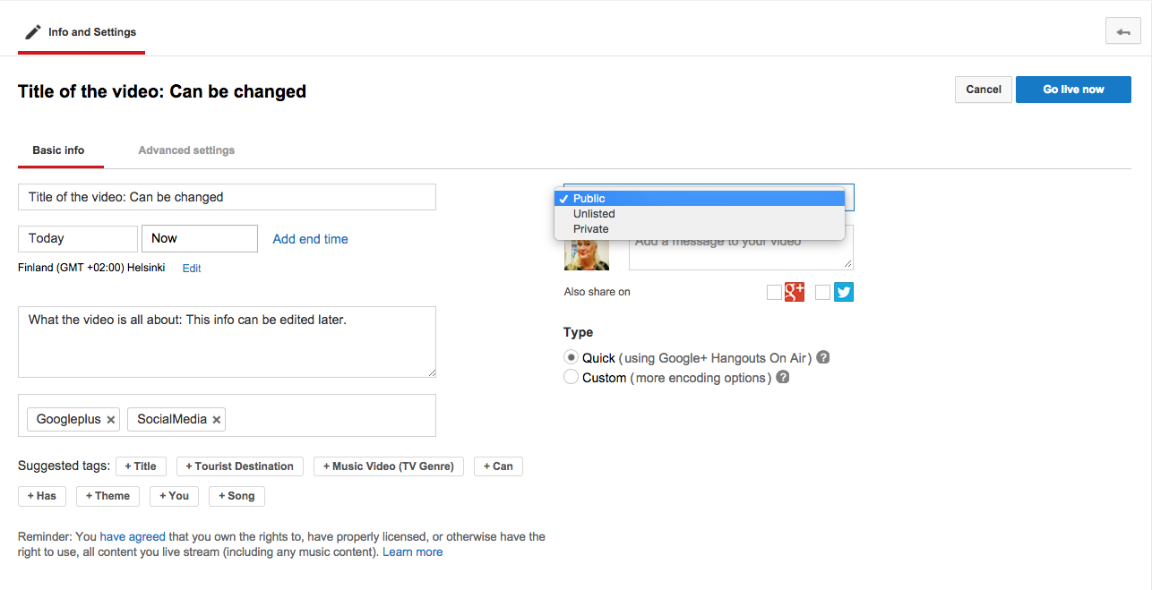Remove the Googleplus tag with its x
This screenshot has width=1152, height=590.
tap(111, 420)
